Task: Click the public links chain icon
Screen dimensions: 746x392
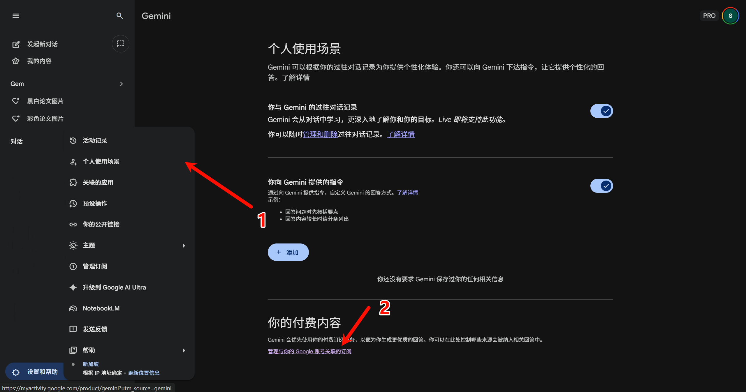Action: [x=73, y=225]
